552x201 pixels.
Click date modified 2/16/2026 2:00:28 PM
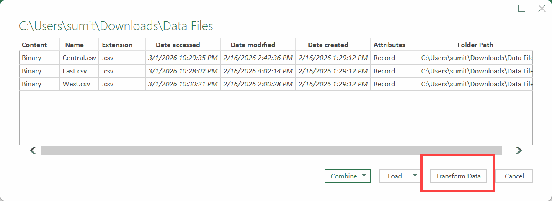coord(258,84)
